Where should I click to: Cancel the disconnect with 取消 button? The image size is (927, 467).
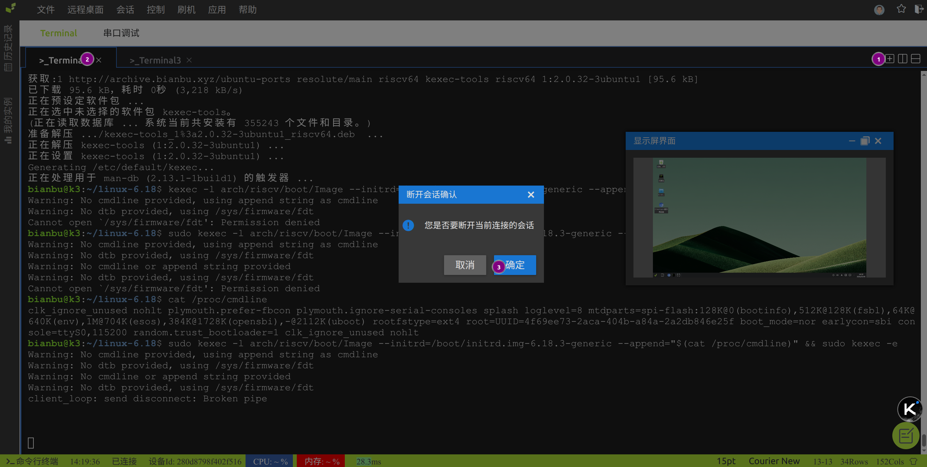coord(464,265)
